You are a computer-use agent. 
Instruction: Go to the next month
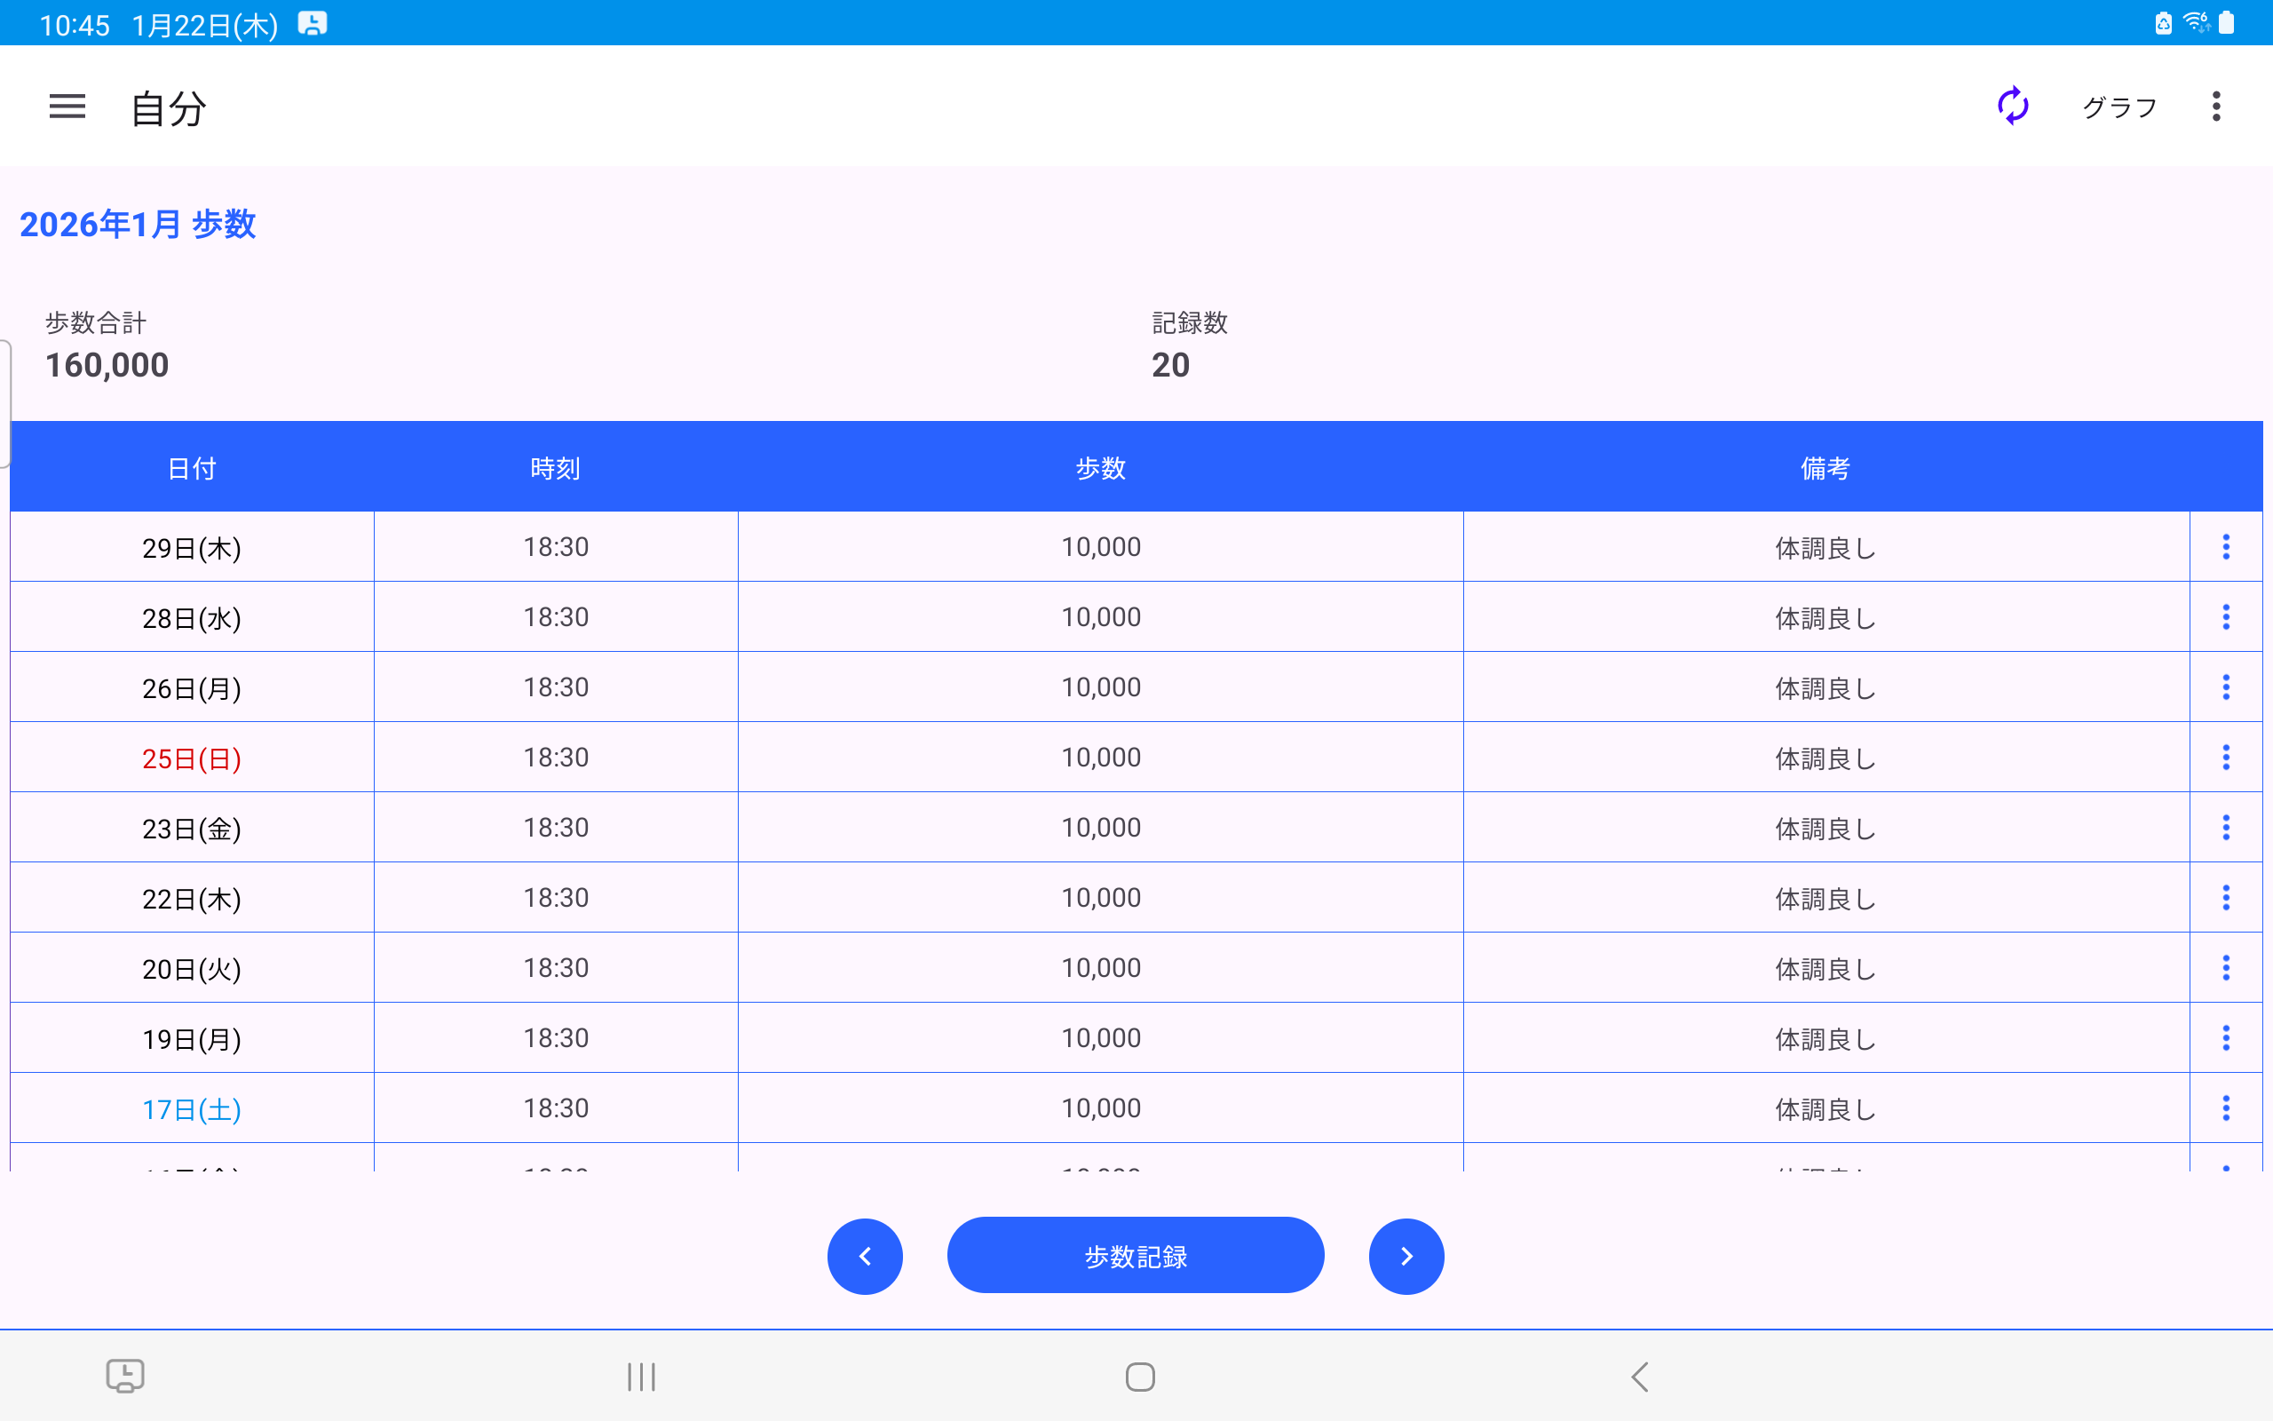pyautogui.click(x=1406, y=1256)
